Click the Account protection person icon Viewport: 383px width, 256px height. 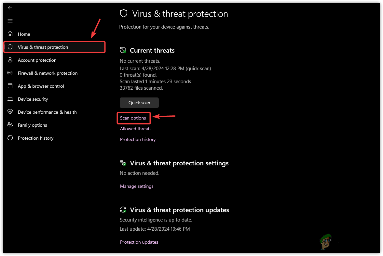pos(10,60)
